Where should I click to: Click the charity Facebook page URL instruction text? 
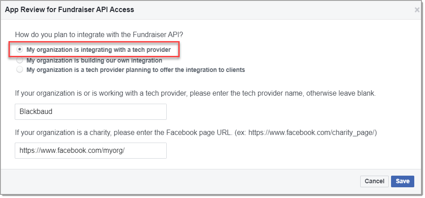click(195, 133)
